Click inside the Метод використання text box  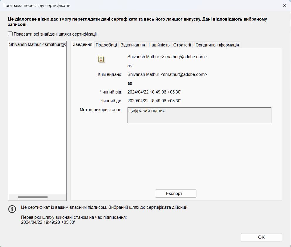200,115
